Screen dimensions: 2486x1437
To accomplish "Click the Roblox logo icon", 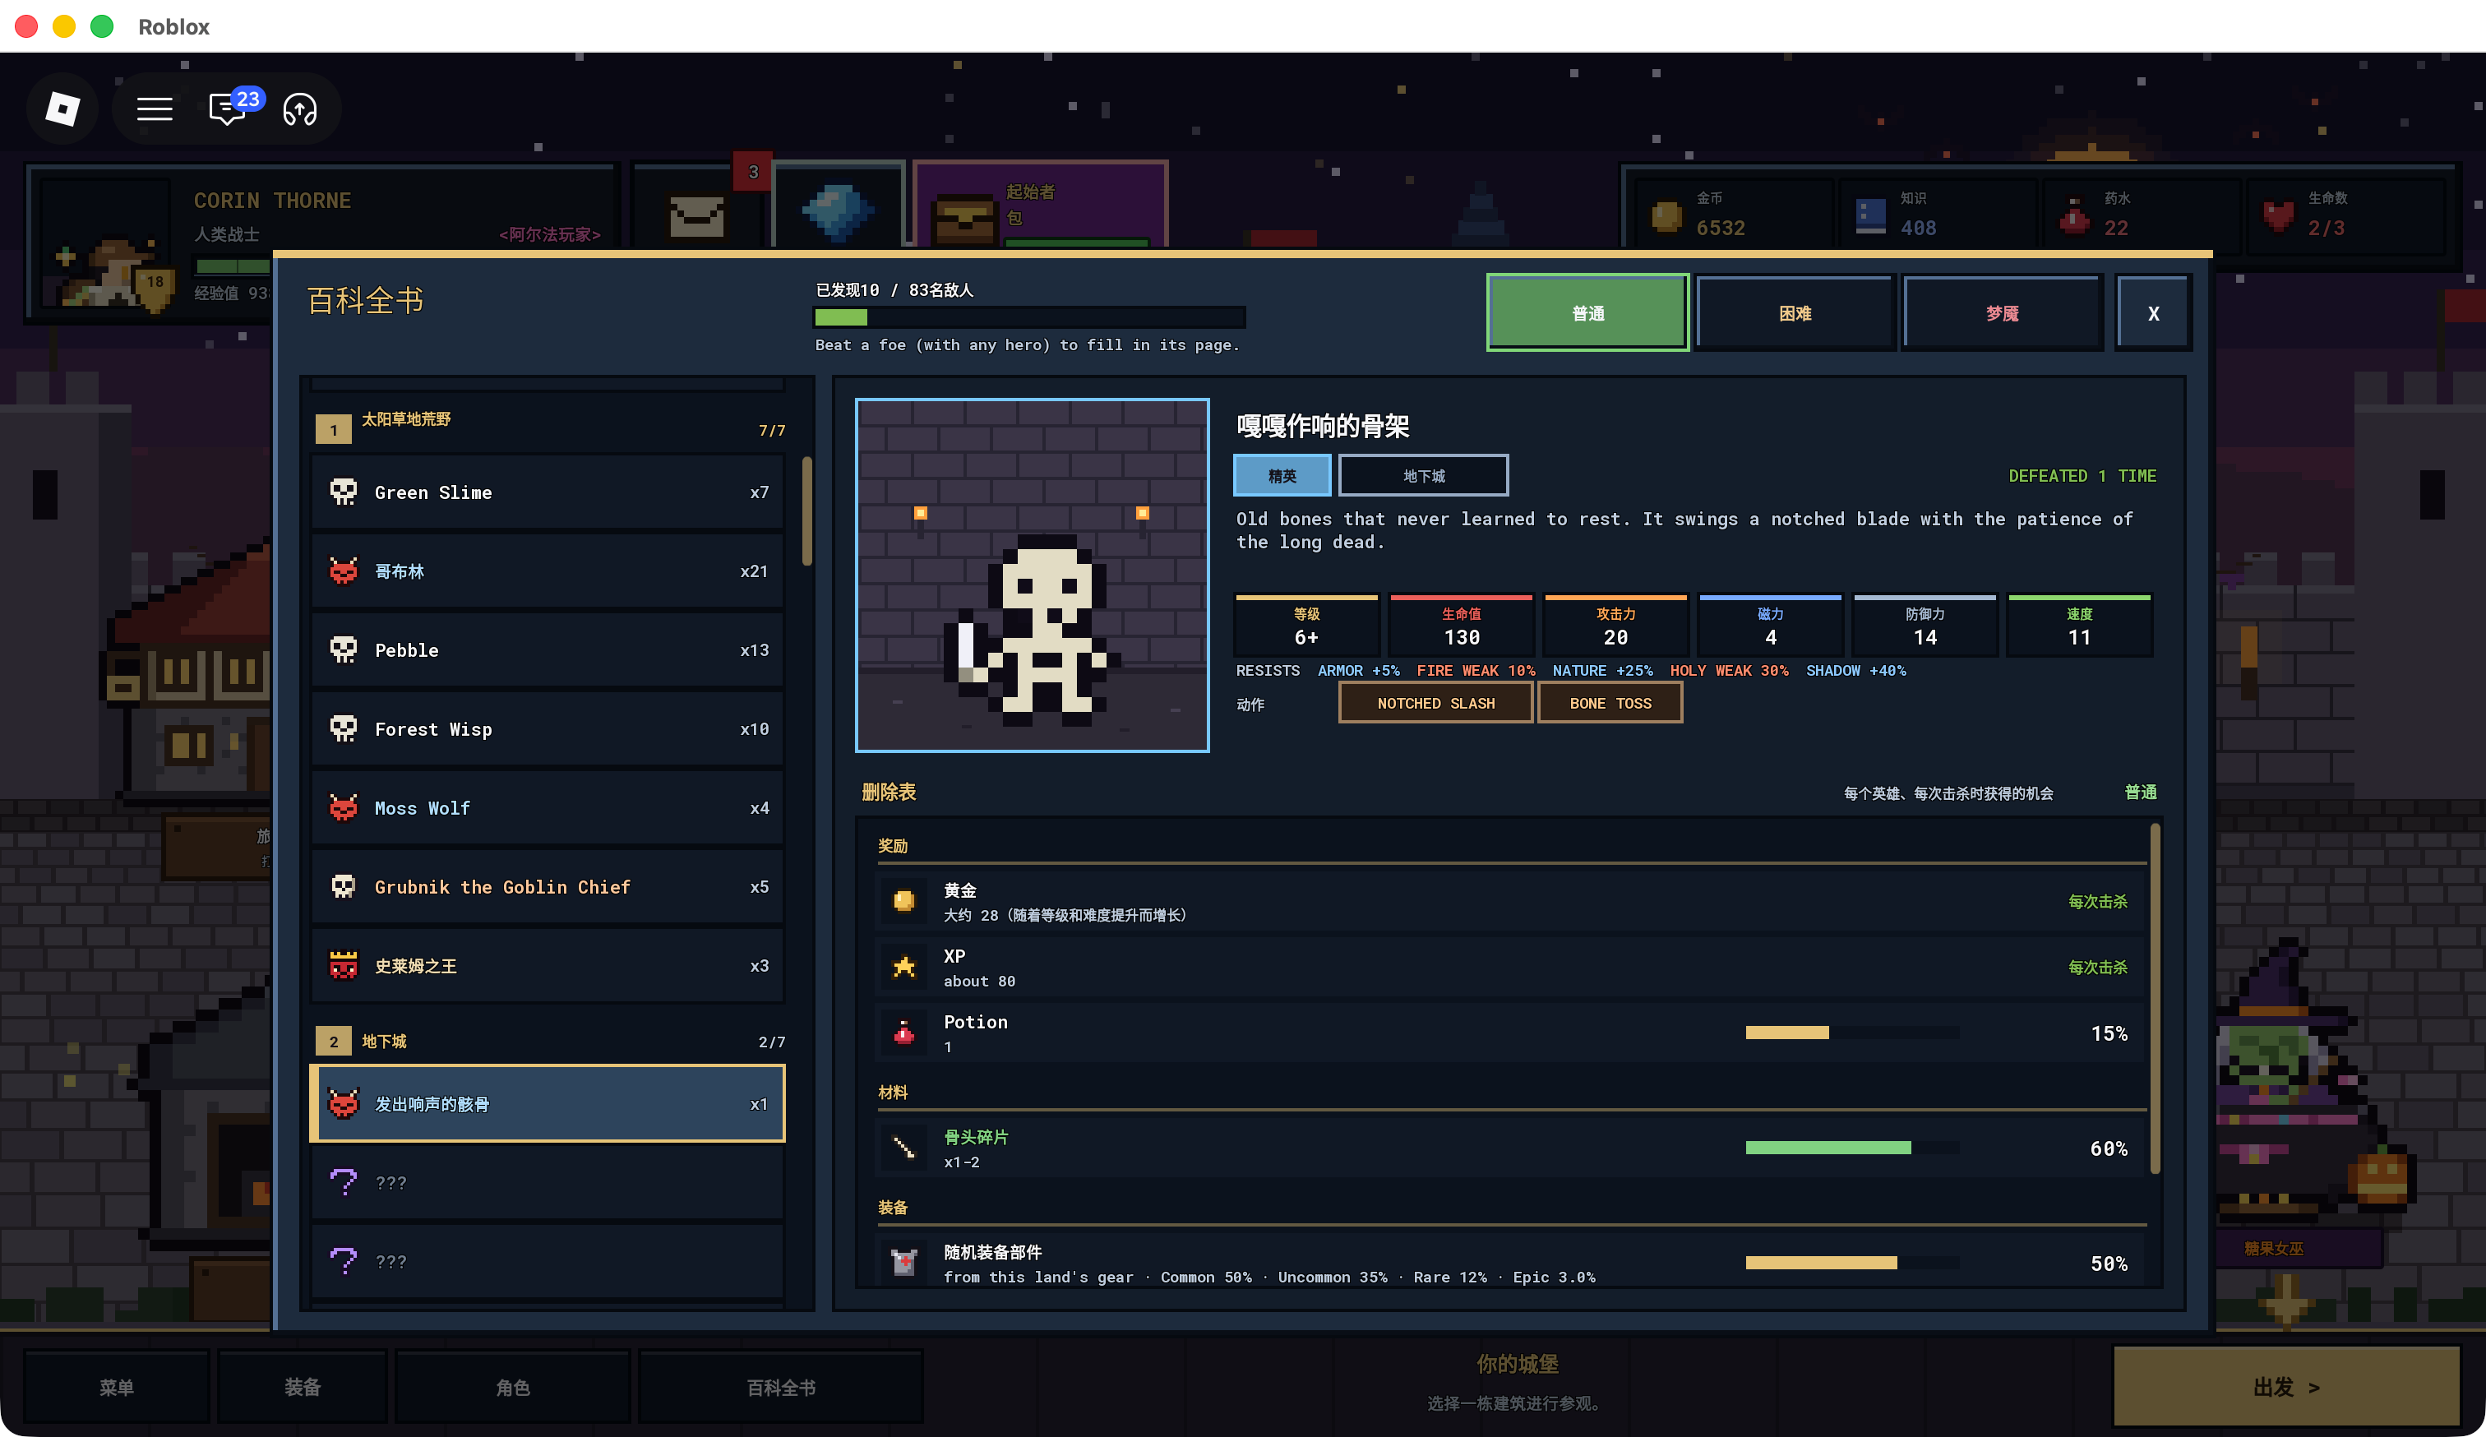I will tap(63, 109).
